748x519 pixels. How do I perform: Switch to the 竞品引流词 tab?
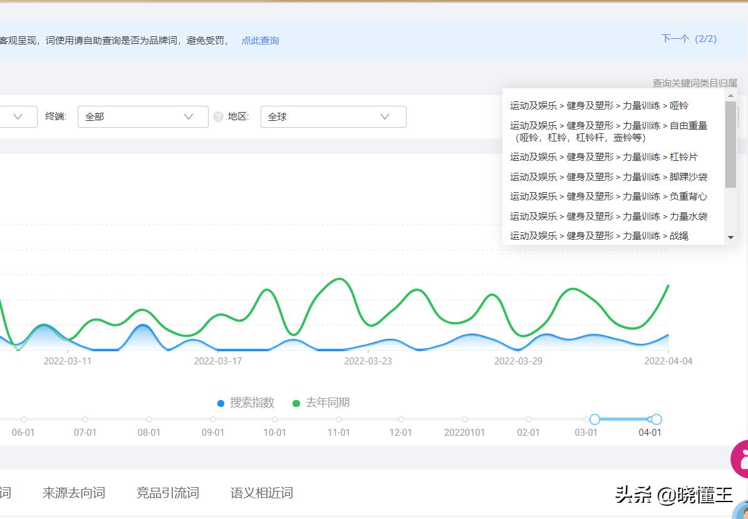[x=168, y=493]
